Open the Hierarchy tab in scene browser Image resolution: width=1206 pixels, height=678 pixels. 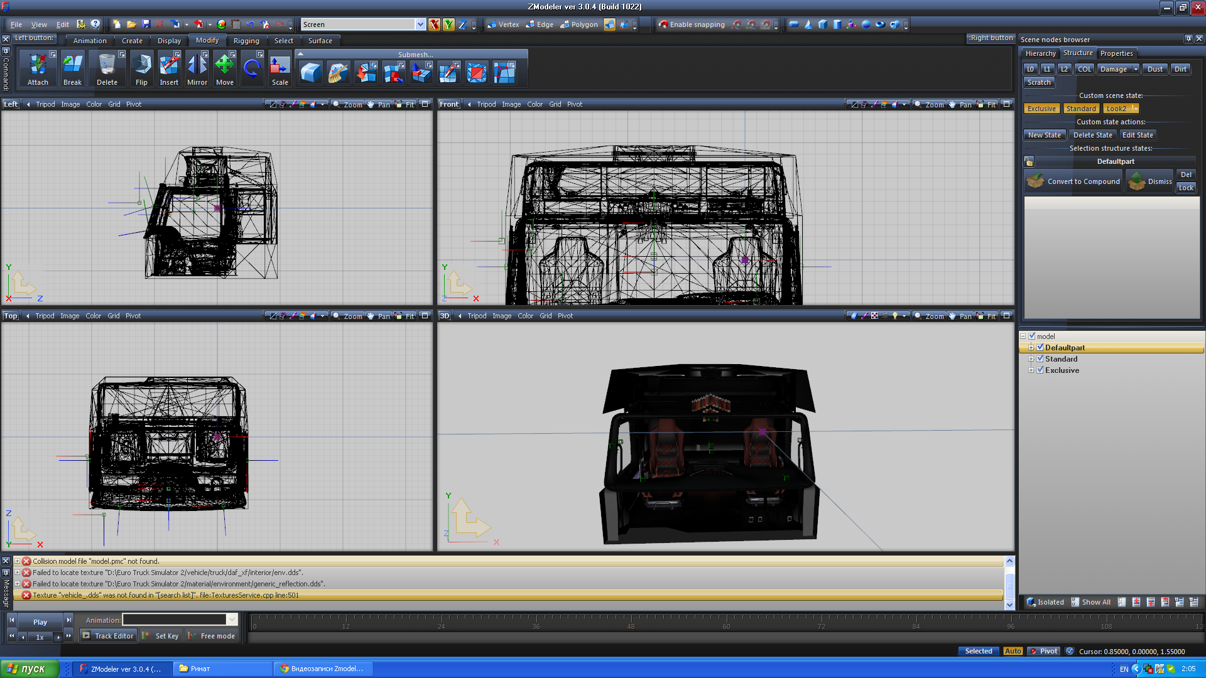[x=1040, y=53]
